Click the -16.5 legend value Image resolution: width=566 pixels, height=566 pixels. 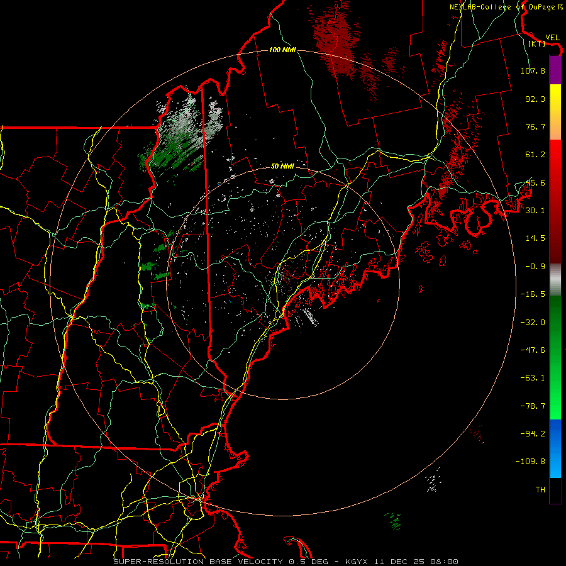click(x=533, y=294)
